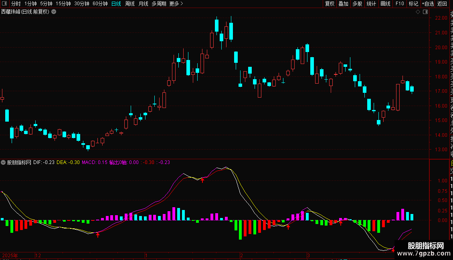Click the 叠加 overlay button
This screenshot has height=260, width=453.
344,4
